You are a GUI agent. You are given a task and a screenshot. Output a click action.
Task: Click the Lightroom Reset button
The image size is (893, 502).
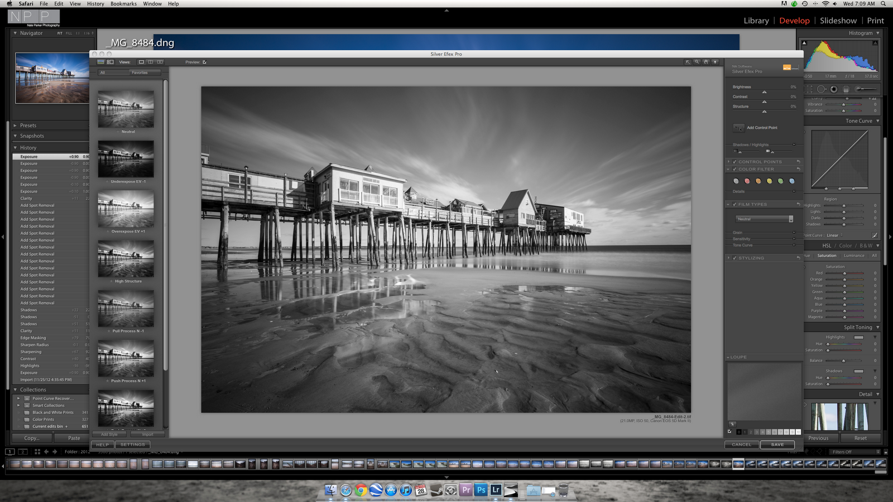point(860,438)
